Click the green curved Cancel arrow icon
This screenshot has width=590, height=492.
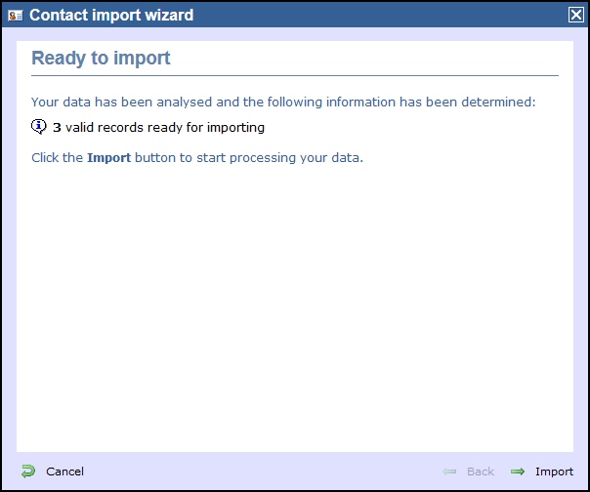click(x=28, y=471)
